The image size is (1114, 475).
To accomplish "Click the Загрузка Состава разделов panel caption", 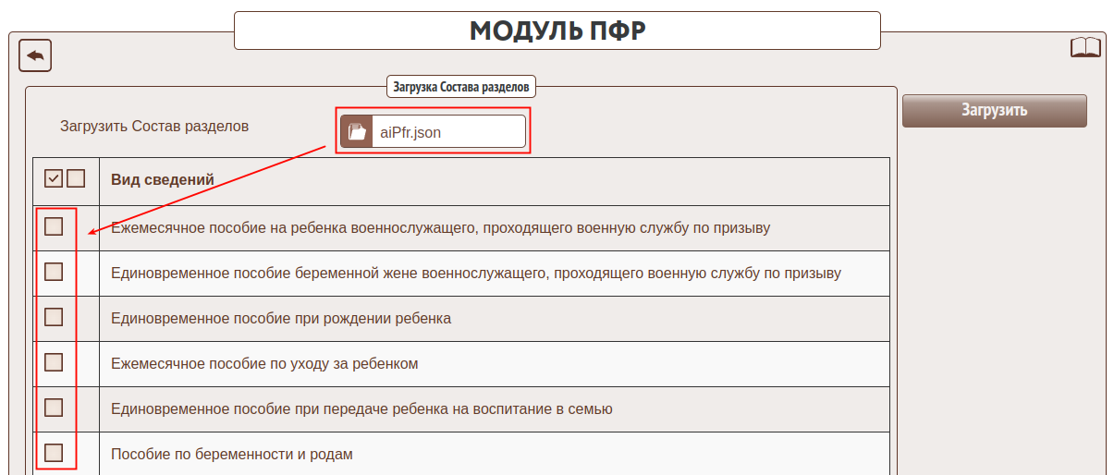I will [x=461, y=88].
